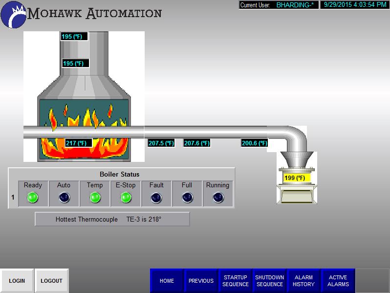Screen dimensions: 390x293
Task: Open the SHUTDOWN SEQUENCE screen
Action: [x=270, y=281]
